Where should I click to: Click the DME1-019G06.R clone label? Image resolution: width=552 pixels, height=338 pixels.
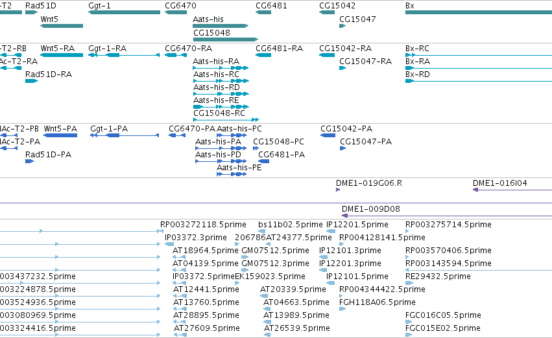(x=369, y=183)
